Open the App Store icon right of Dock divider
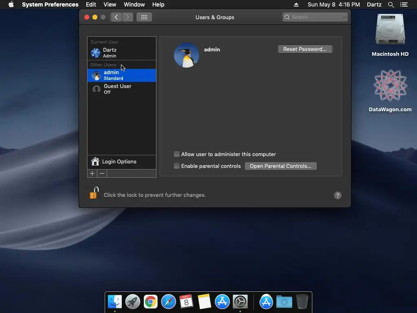417x313 pixels. (x=266, y=302)
